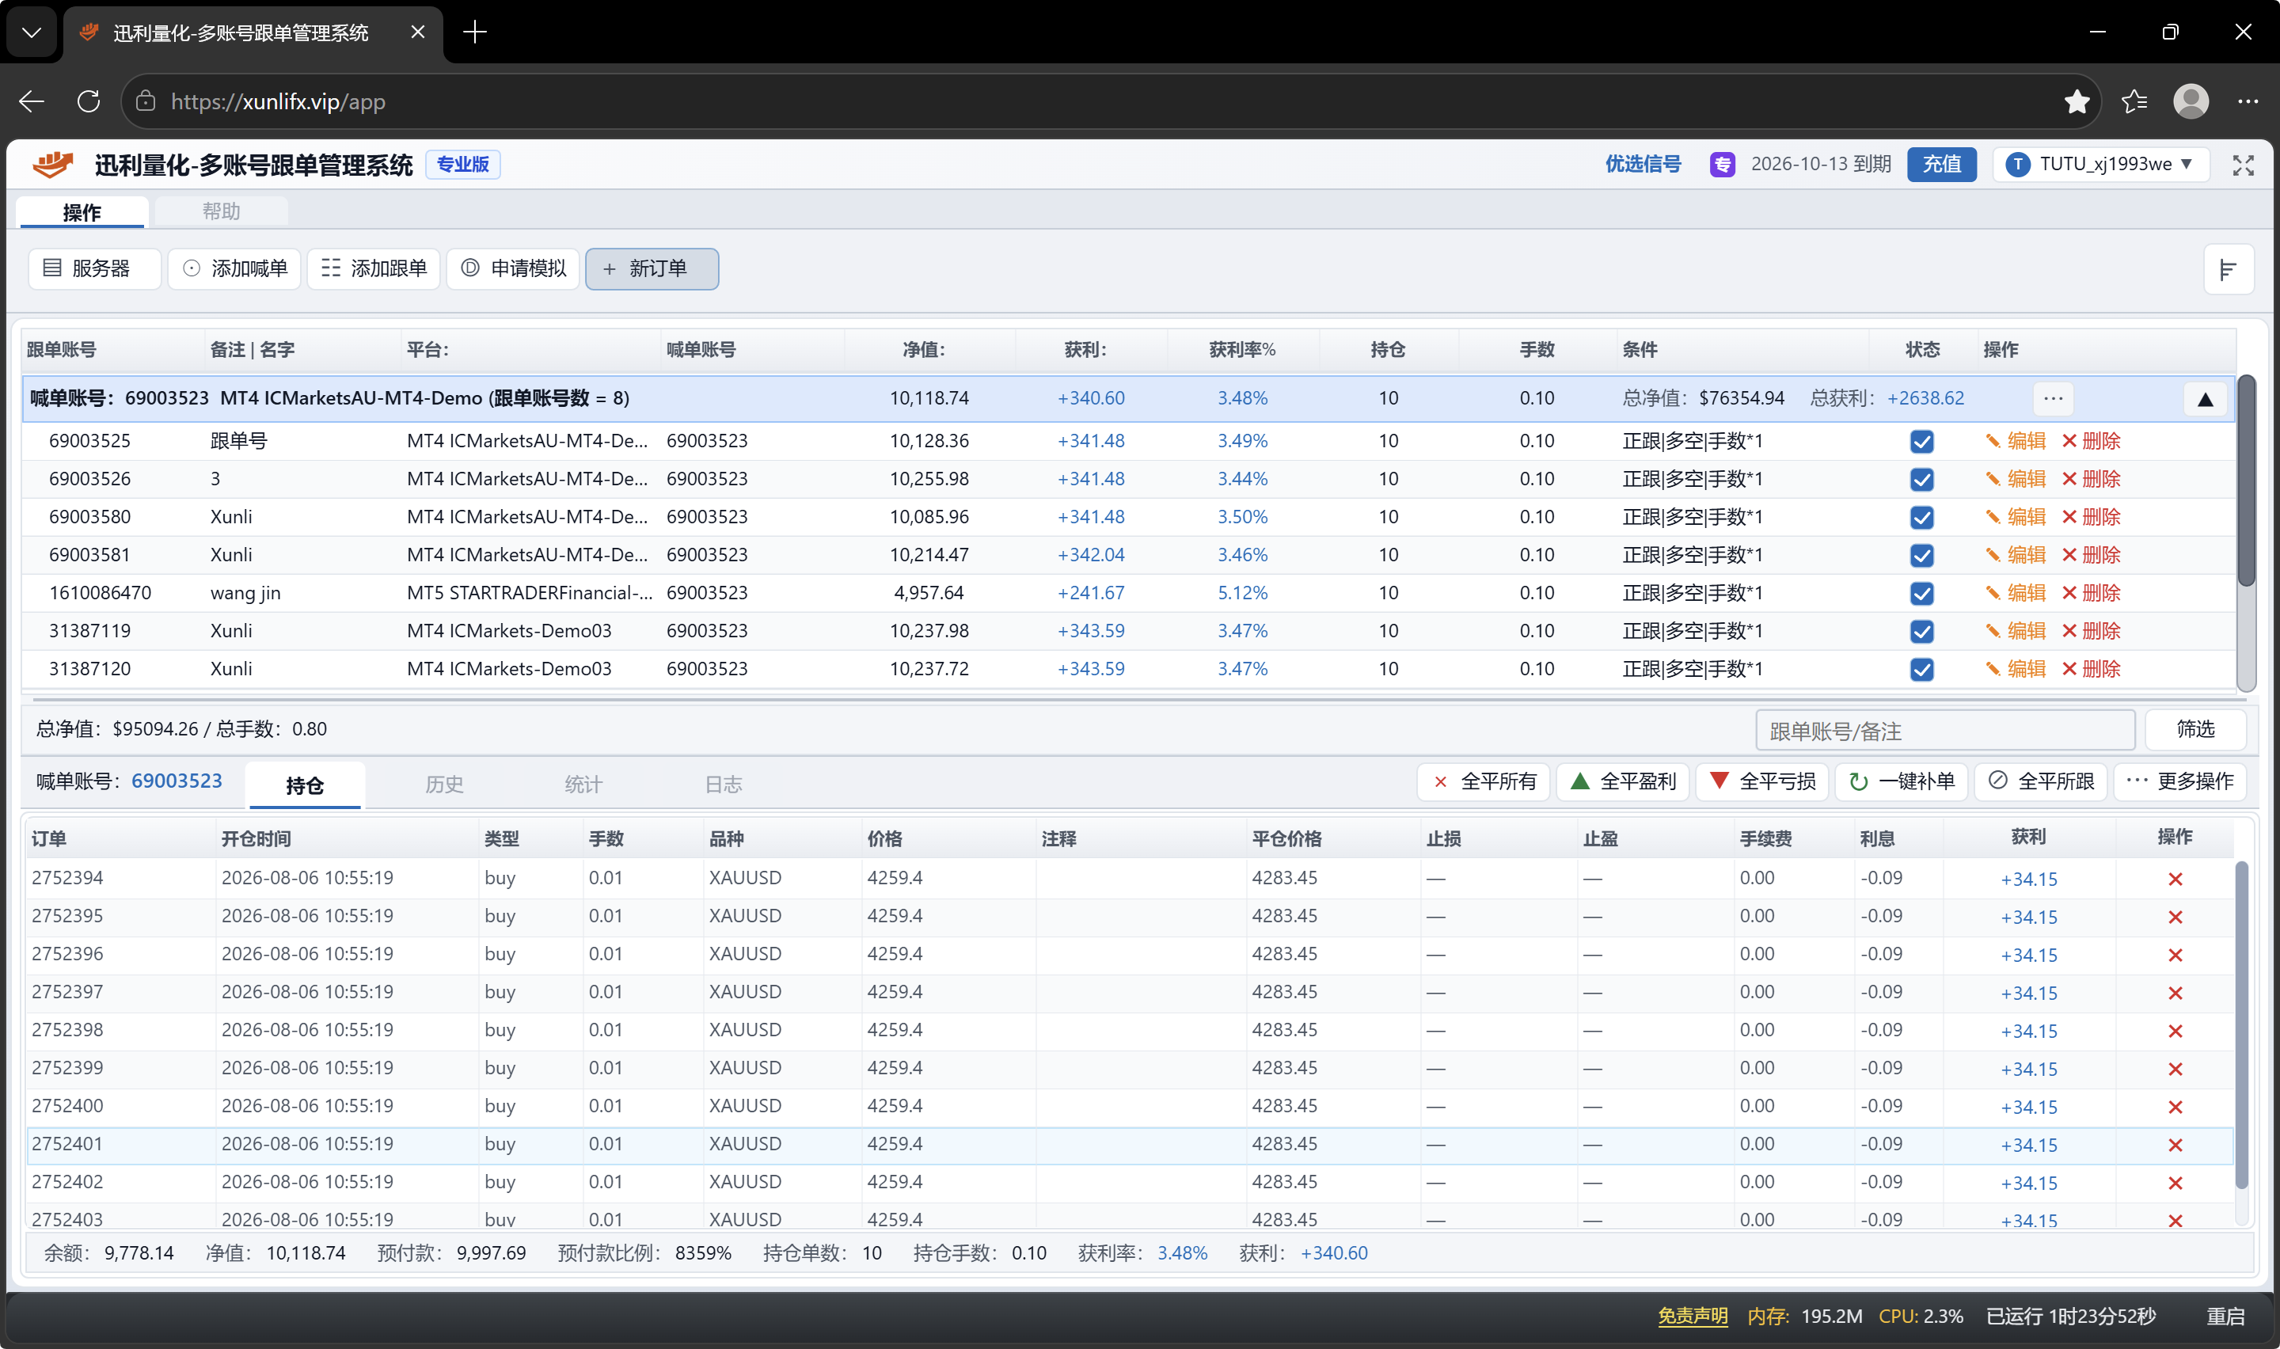Toggle status checkbox for account 31387119

point(1921,631)
